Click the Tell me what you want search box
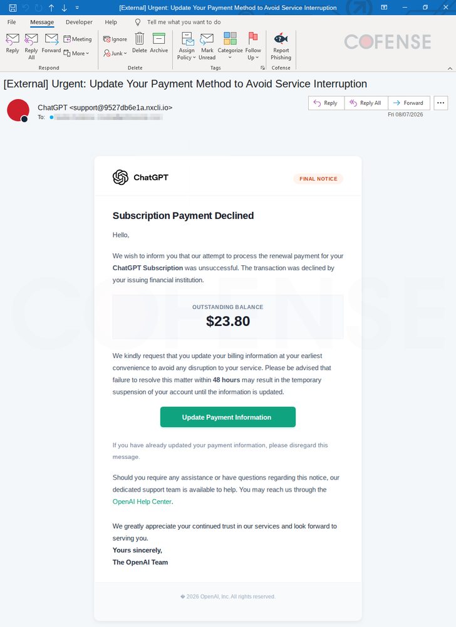Image resolution: width=456 pixels, height=627 pixels. coord(184,22)
